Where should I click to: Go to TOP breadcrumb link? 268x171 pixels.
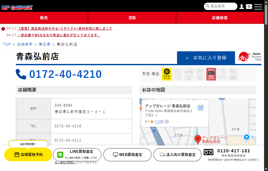7,44
